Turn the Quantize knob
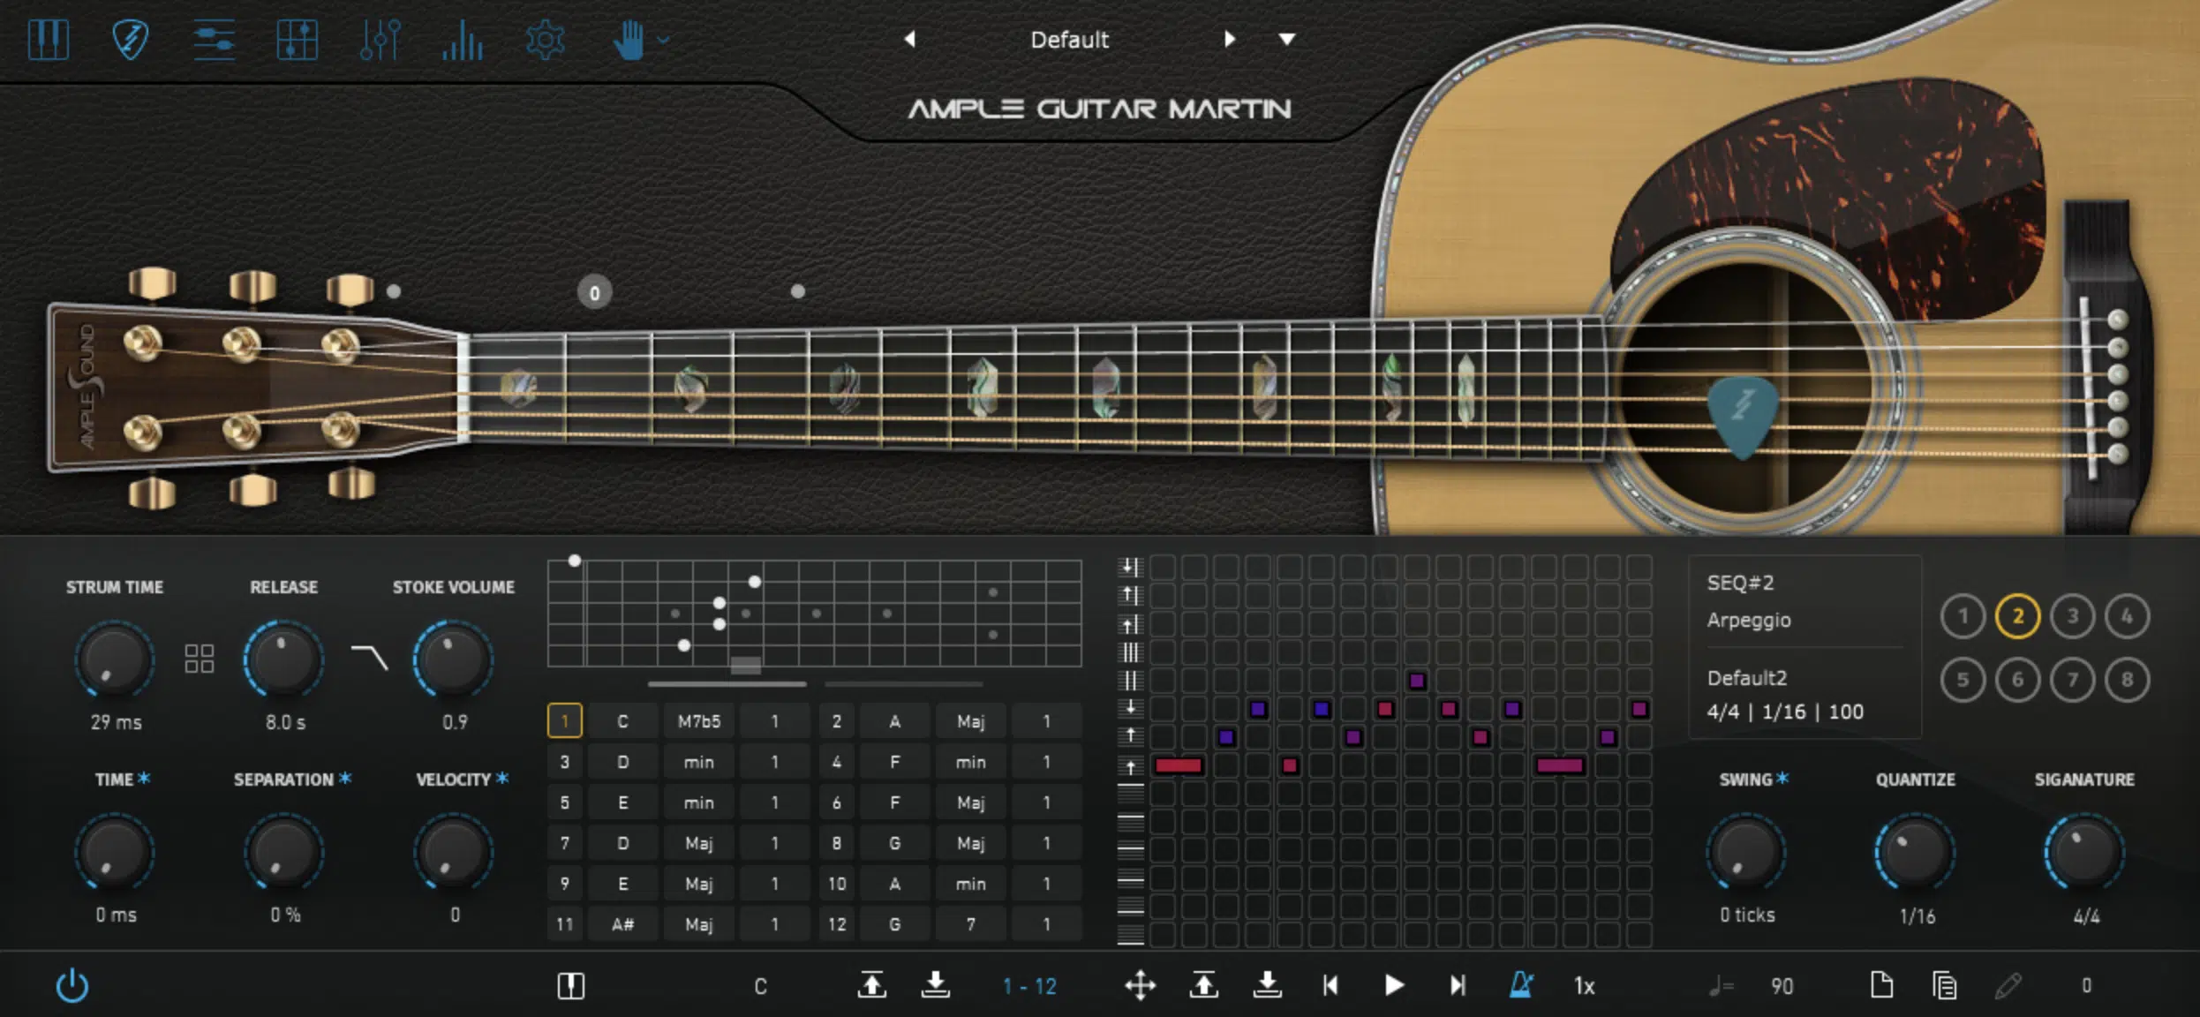 pyautogui.click(x=1915, y=852)
